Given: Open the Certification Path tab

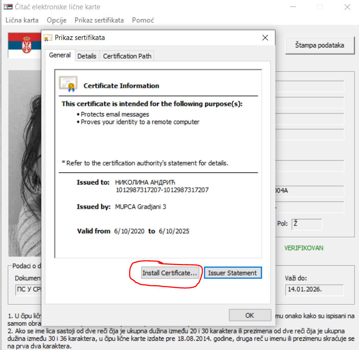Looking at the screenshot, I should 127,56.
